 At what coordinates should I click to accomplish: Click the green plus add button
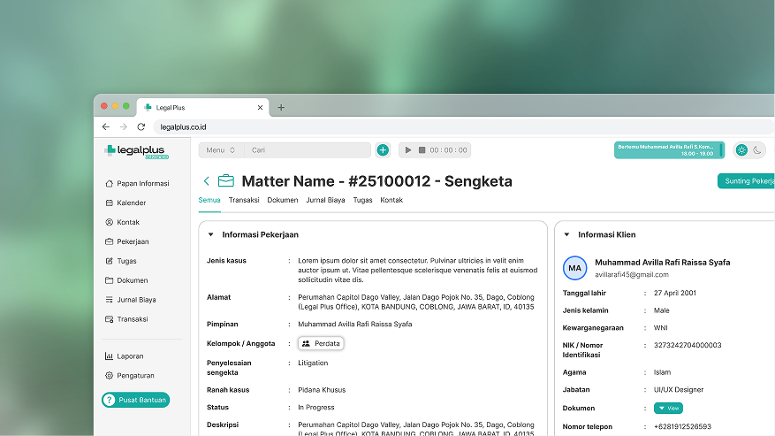coord(383,150)
